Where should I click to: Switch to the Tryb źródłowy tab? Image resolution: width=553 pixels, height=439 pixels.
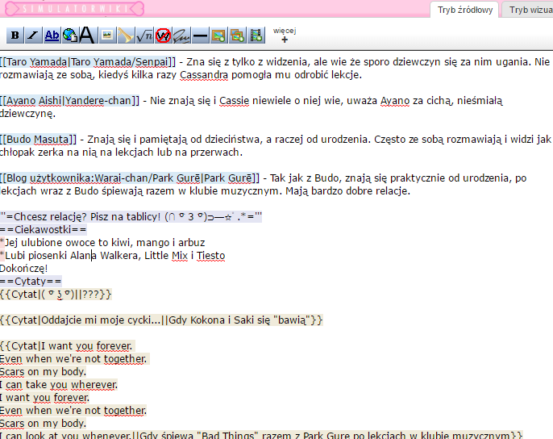[465, 10]
